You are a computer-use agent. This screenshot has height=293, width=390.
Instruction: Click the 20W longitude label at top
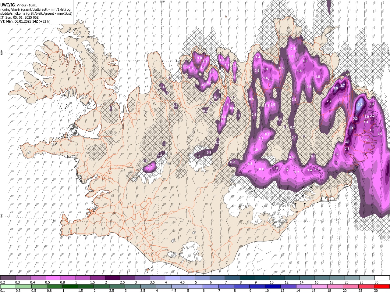tap(162, 2)
